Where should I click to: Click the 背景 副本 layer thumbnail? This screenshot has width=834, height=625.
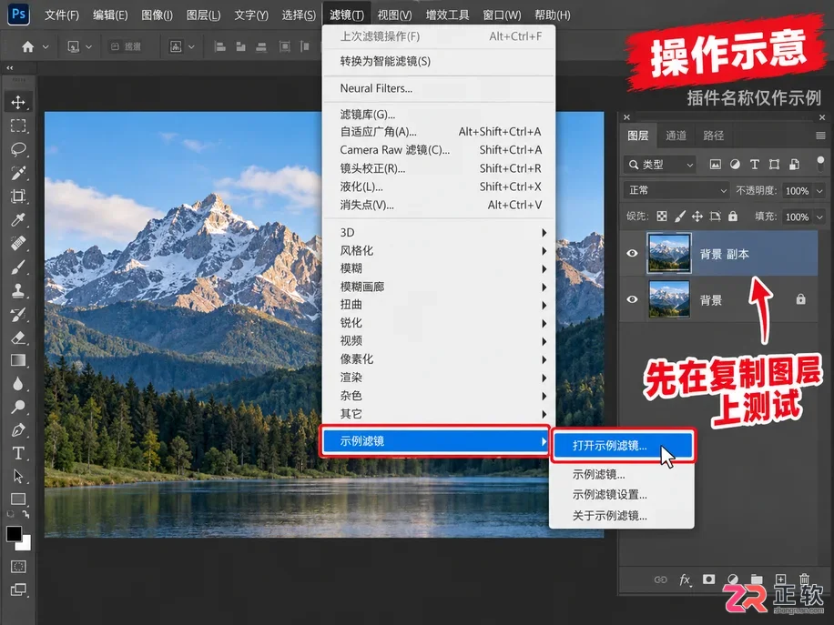tap(668, 253)
